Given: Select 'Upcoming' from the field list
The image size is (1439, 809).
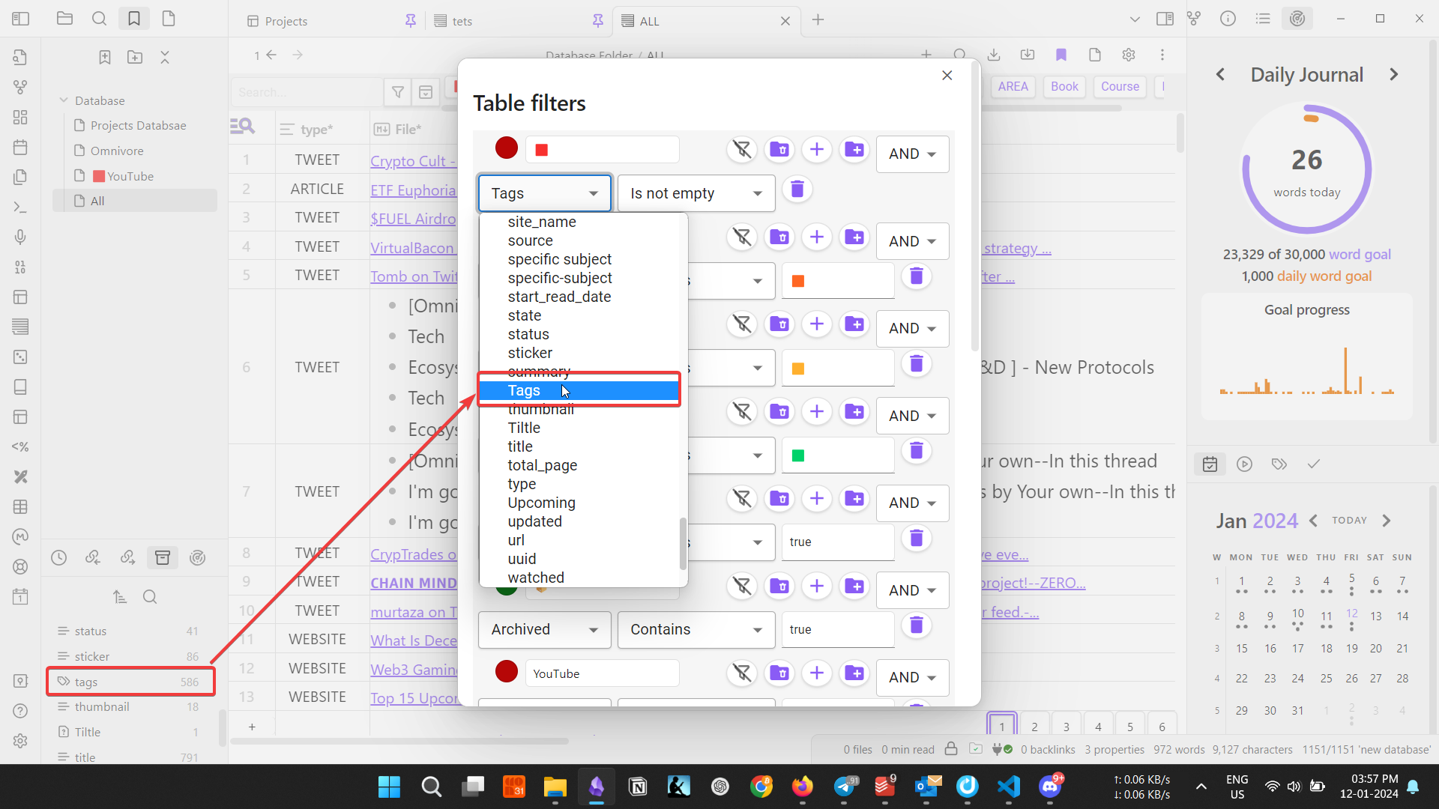Looking at the screenshot, I should (x=541, y=503).
